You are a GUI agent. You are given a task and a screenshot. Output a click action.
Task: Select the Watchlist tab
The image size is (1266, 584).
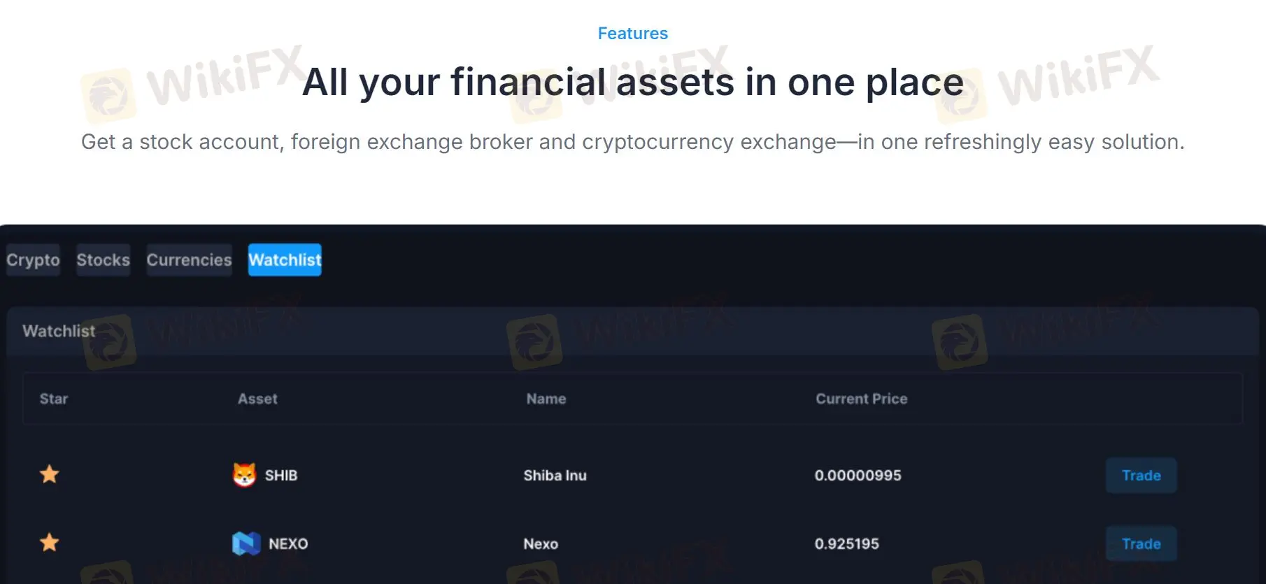284,259
